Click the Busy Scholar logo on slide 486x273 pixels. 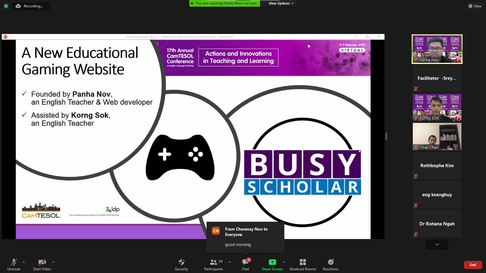coord(303,172)
